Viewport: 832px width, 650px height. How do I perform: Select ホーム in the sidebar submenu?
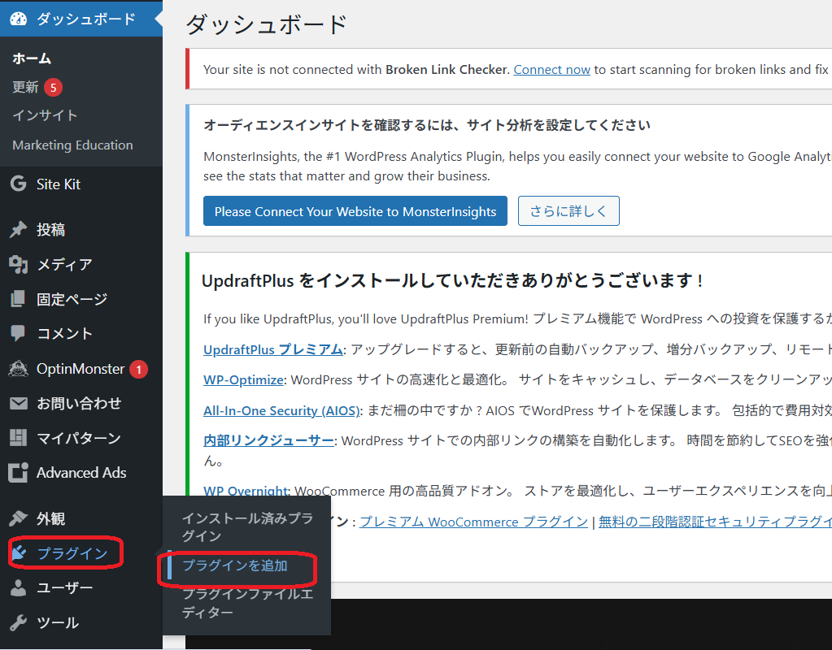(32, 58)
